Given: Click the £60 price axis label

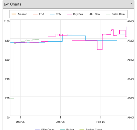Looking at the screenshot, I should [7, 60].
